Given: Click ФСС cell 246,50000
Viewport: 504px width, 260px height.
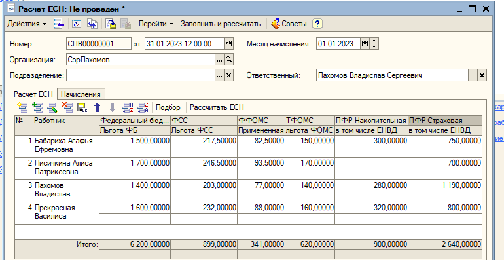Looking at the screenshot, I should pos(204,163).
